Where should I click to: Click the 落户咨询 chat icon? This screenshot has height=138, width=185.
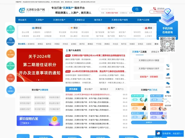tap(168, 92)
